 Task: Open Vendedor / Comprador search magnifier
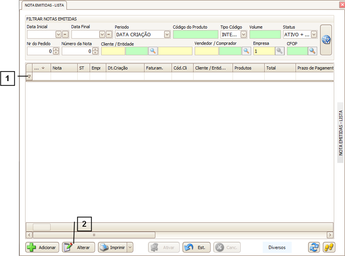[x=246, y=51]
